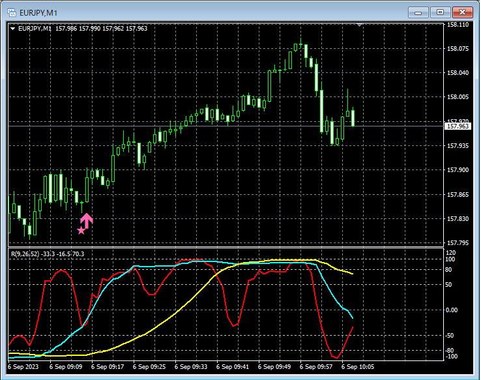Screen dimensions: 481x380
Task: Click the R(9,26,52) indicator label
Action: pos(48,254)
